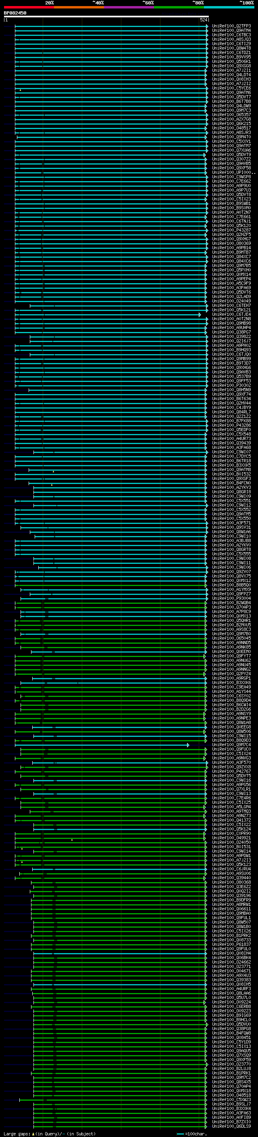Click the purple ~60% identity legend segment

tap(129, 7)
